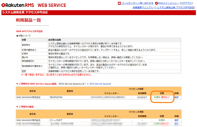Click ご利用中の RMS Service Square製品 heading
Image resolution: width=197 pixels, height=127 pixels.
[38, 84]
